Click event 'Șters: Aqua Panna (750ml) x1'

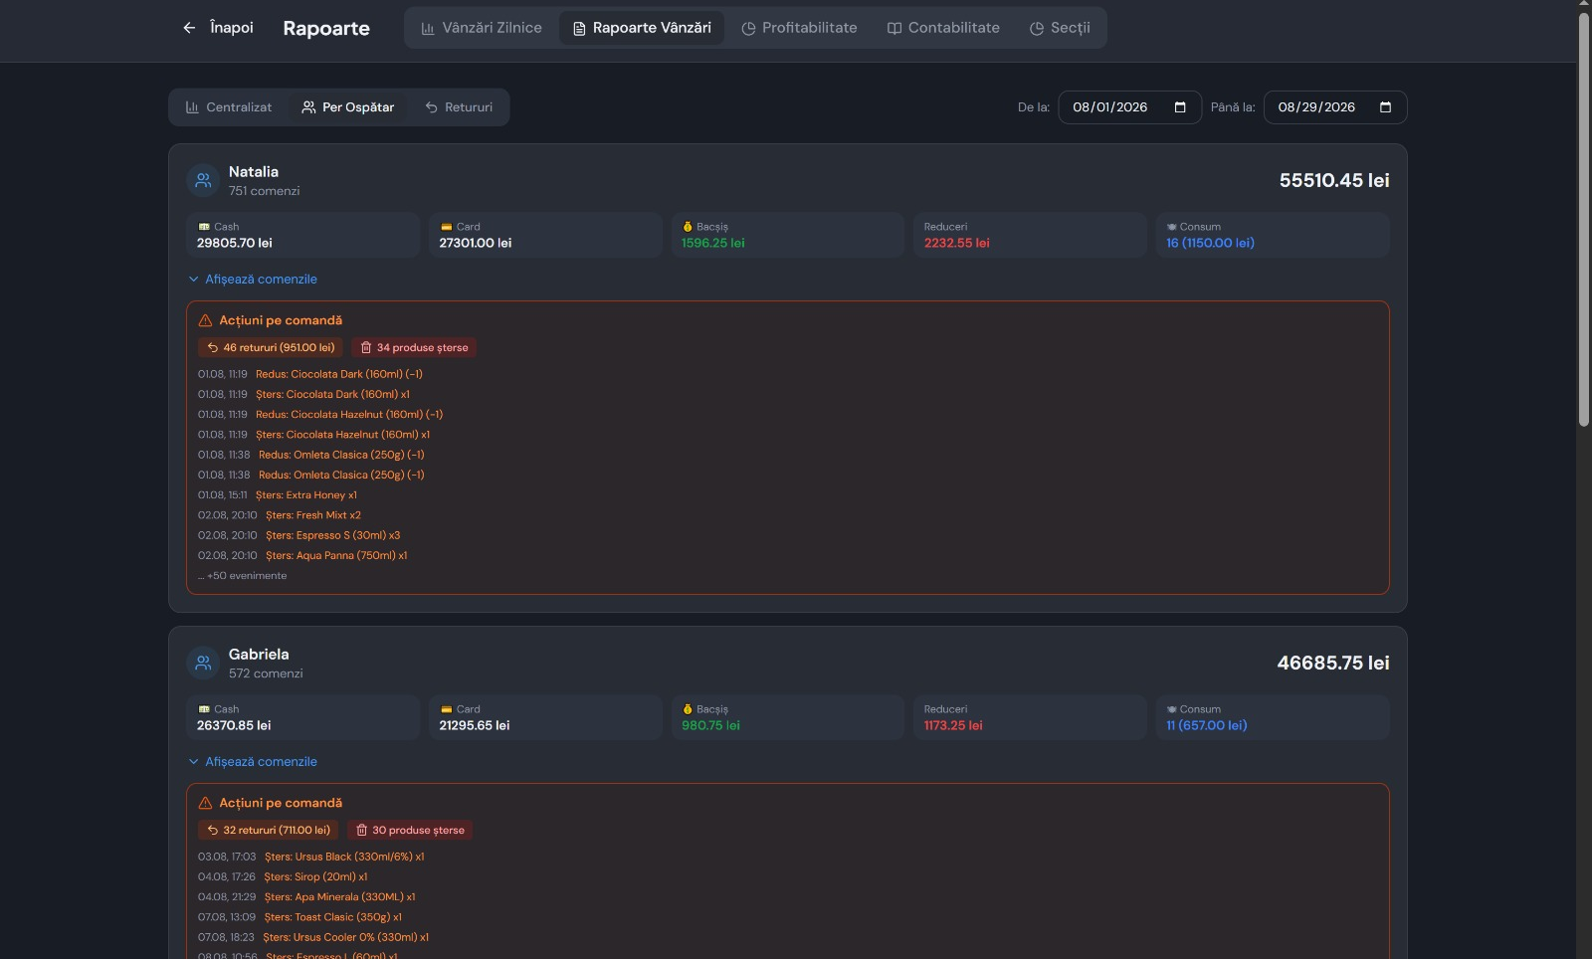tap(336, 556)
